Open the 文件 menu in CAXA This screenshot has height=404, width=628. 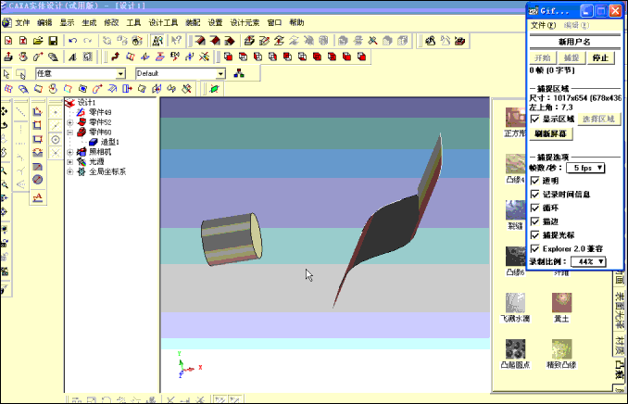(22, 23)
